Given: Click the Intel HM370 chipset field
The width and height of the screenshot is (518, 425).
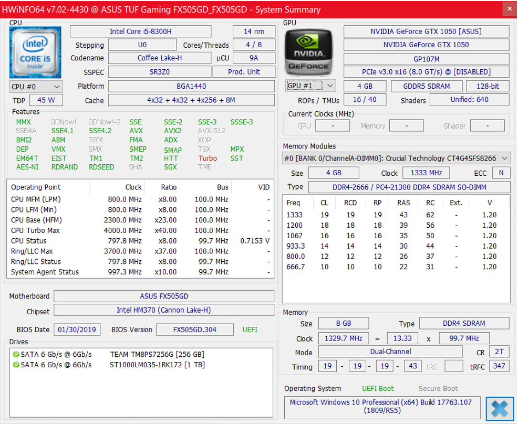Looking at the screenshot, I should tap(163, 310).
